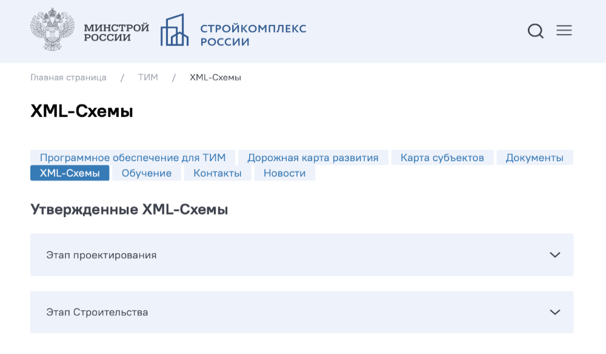Open Дорожная карта развития

[313, 157]
